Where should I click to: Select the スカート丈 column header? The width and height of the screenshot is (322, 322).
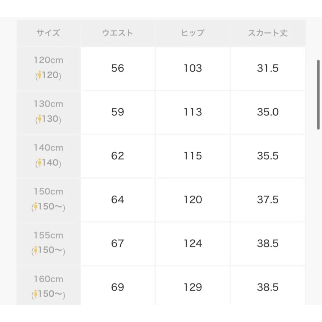point(268,33)
